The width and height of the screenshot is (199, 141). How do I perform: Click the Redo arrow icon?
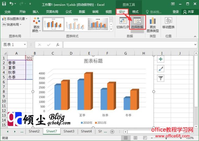coord(21,4)
